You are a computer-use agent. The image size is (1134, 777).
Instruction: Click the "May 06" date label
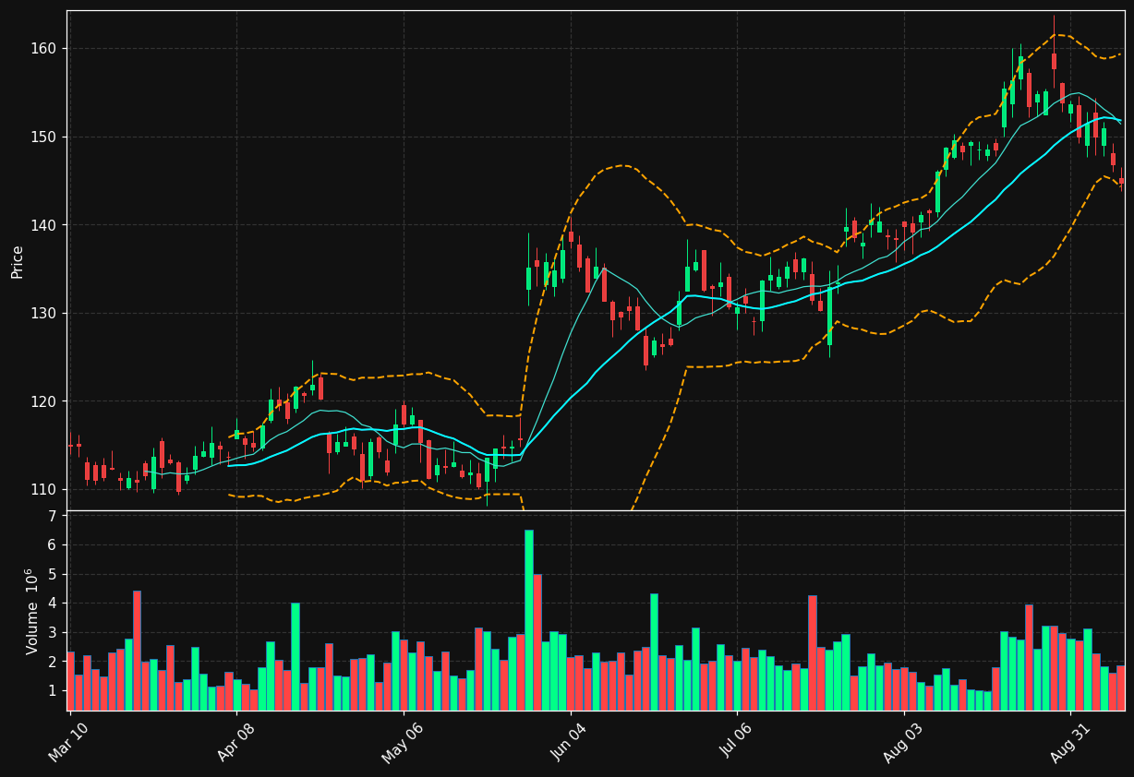pyautogui.click(x=403, y=743)
